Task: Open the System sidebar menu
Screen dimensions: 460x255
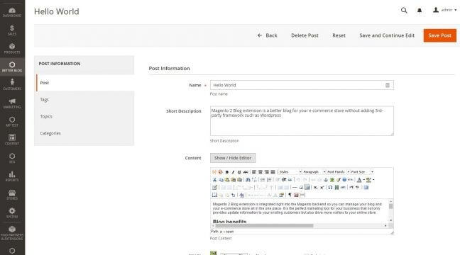Action: [12, 212]
